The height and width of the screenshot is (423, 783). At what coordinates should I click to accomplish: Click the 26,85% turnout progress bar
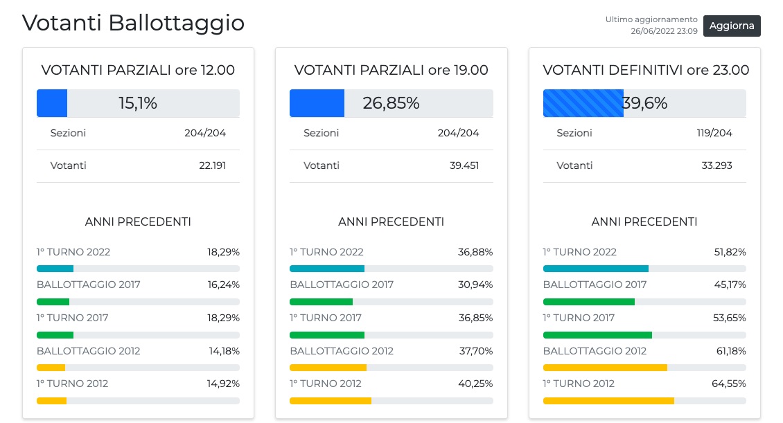point(391,103)
